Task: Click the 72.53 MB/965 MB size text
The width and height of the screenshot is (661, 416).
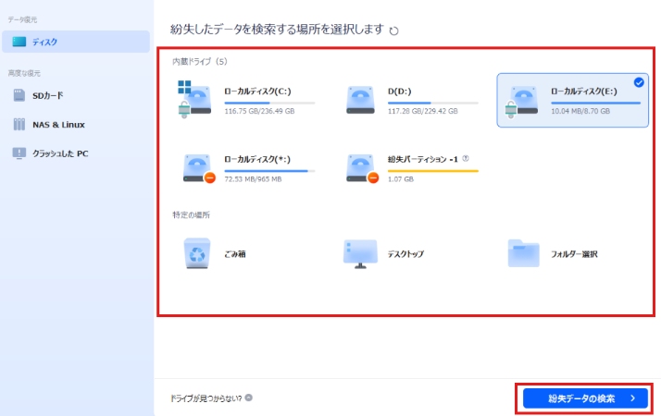Action: tap(253, 179)
